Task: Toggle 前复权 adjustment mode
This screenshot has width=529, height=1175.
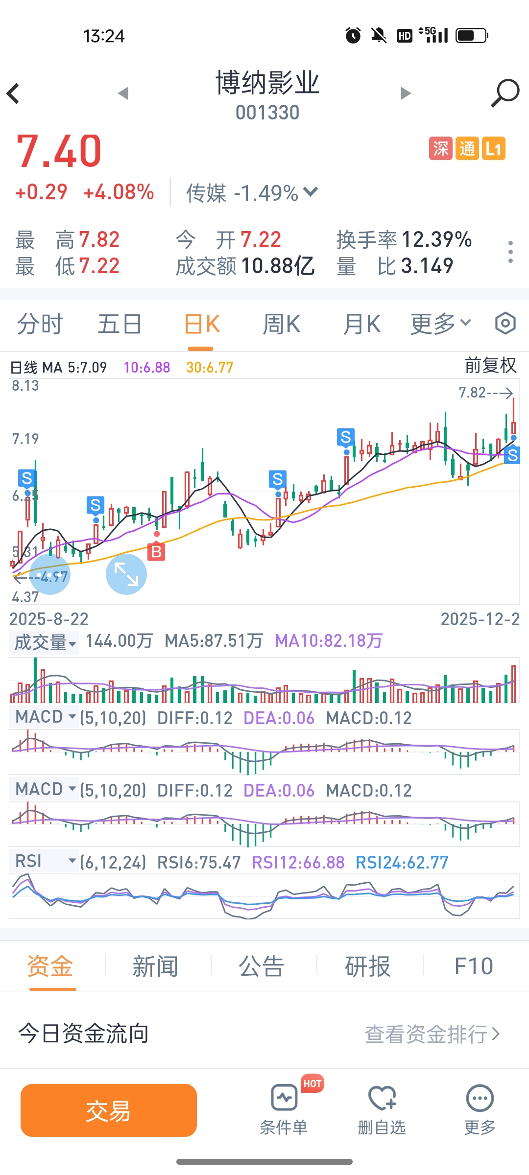Action: (491, 365)
